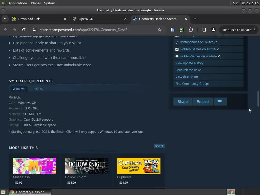The width and height of the screenshot is (260, 195).
Task: Click the page vertical scrollbar thumb
Action: (x=258, y=99)
